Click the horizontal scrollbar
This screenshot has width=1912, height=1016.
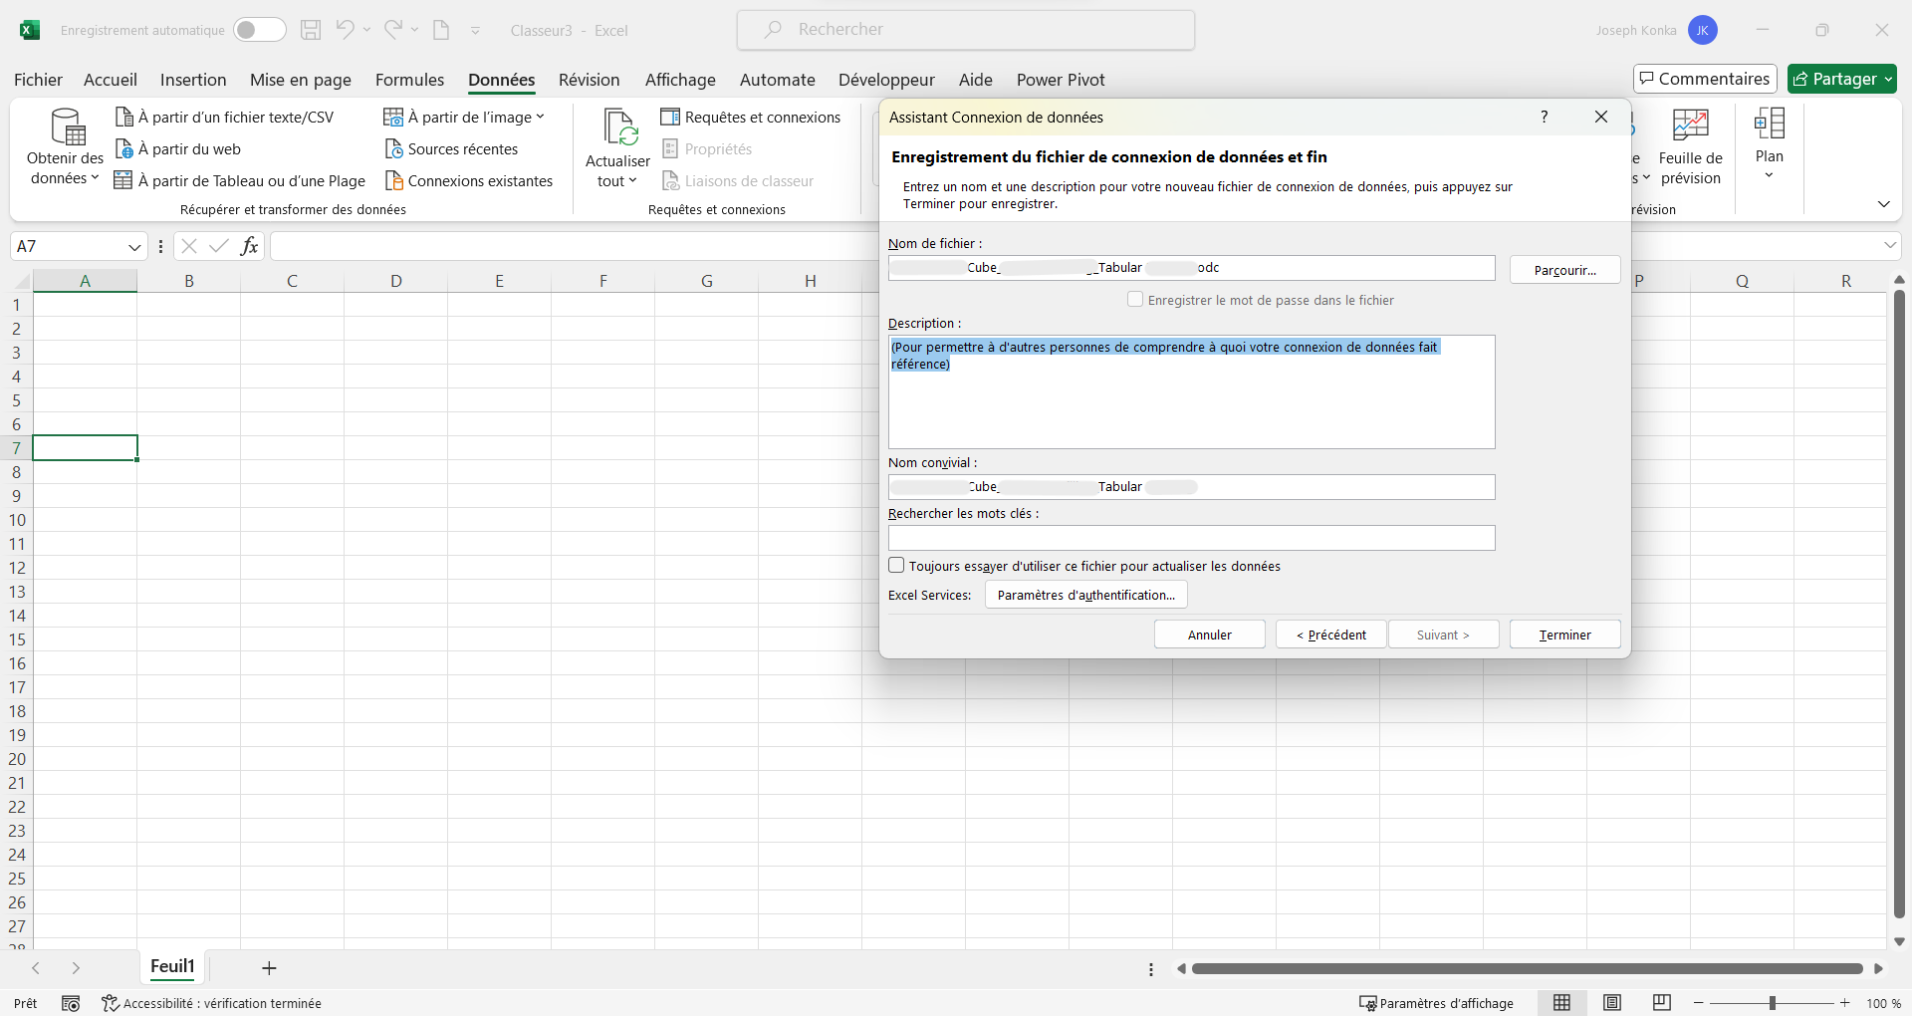click(1527, 968)
